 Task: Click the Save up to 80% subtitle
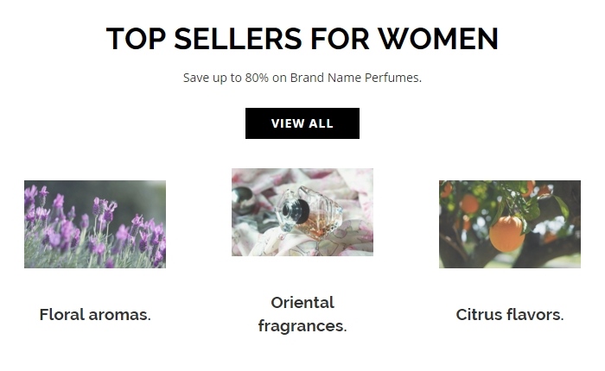(302, 78)
